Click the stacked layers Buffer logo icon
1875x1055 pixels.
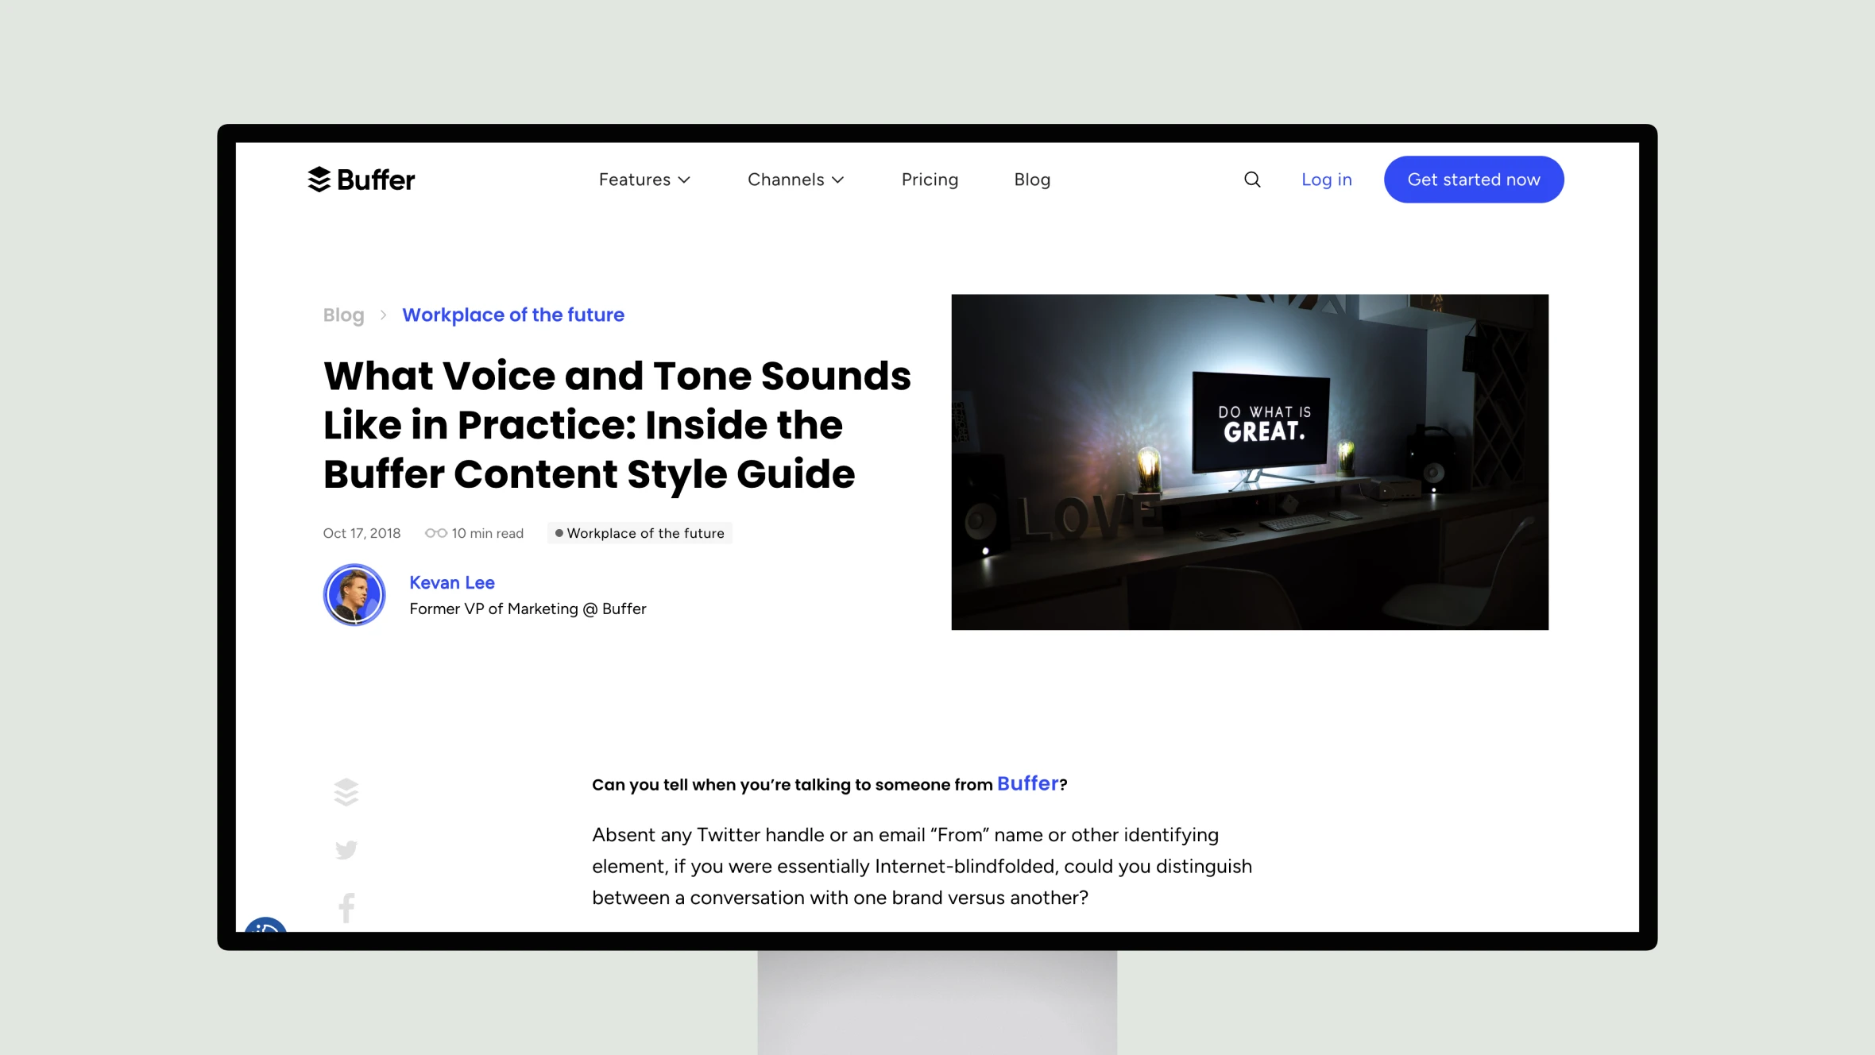318,179
